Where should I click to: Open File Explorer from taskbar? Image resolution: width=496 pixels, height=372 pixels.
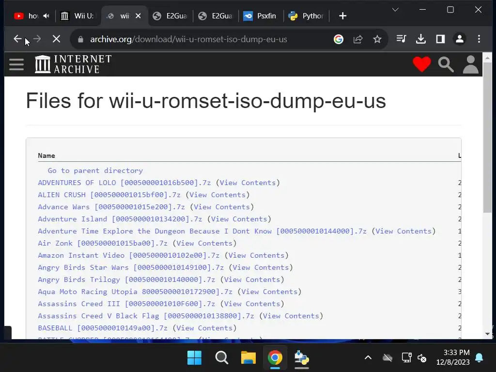point(248,358)
